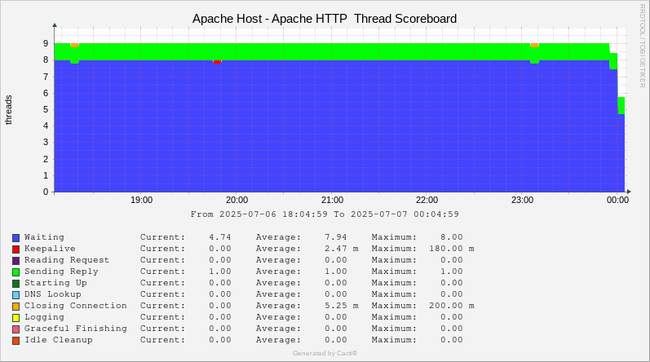Click Waiting current value 4.74

pyautogui.click(x=219, y=237)
